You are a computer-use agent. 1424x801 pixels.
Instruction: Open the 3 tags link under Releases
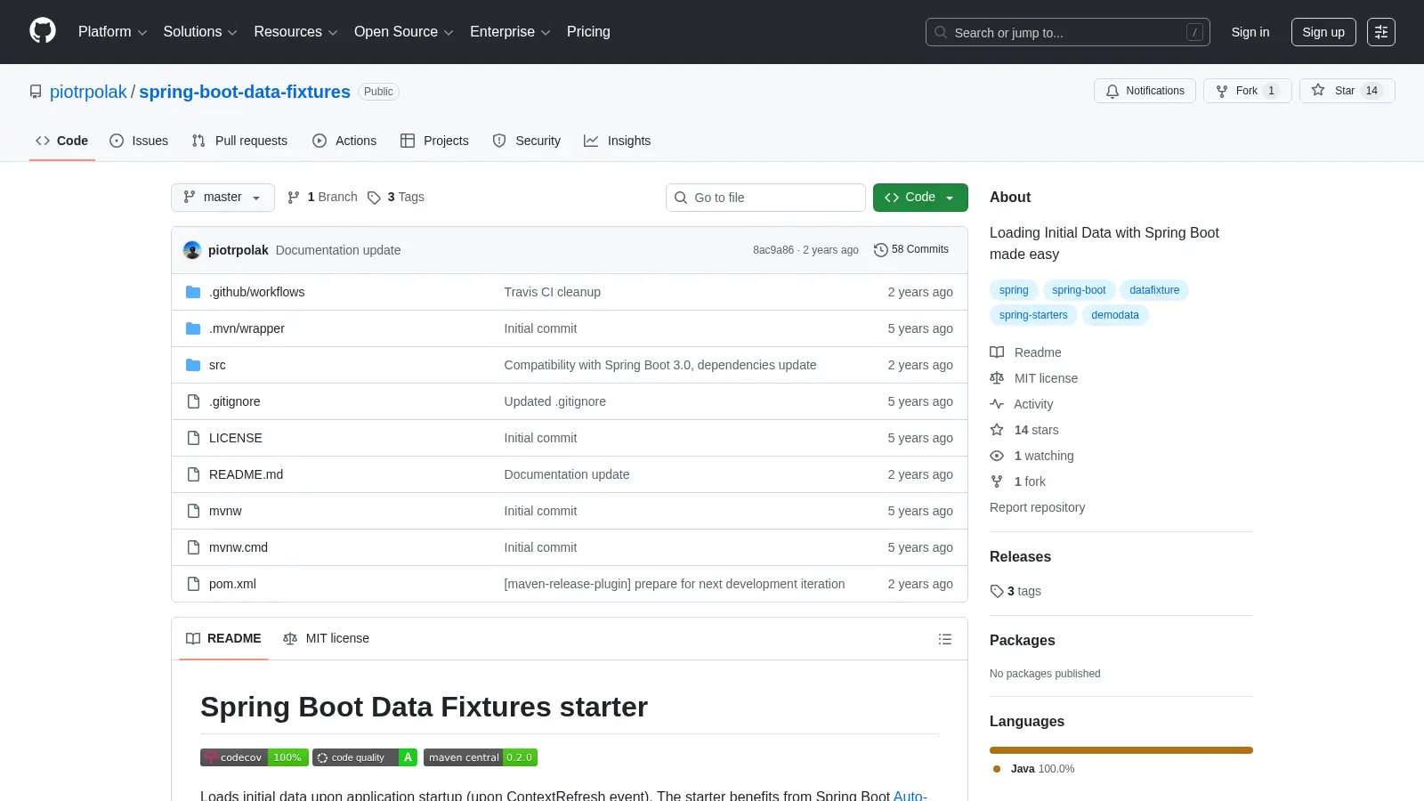click(x=1015, y=591)
